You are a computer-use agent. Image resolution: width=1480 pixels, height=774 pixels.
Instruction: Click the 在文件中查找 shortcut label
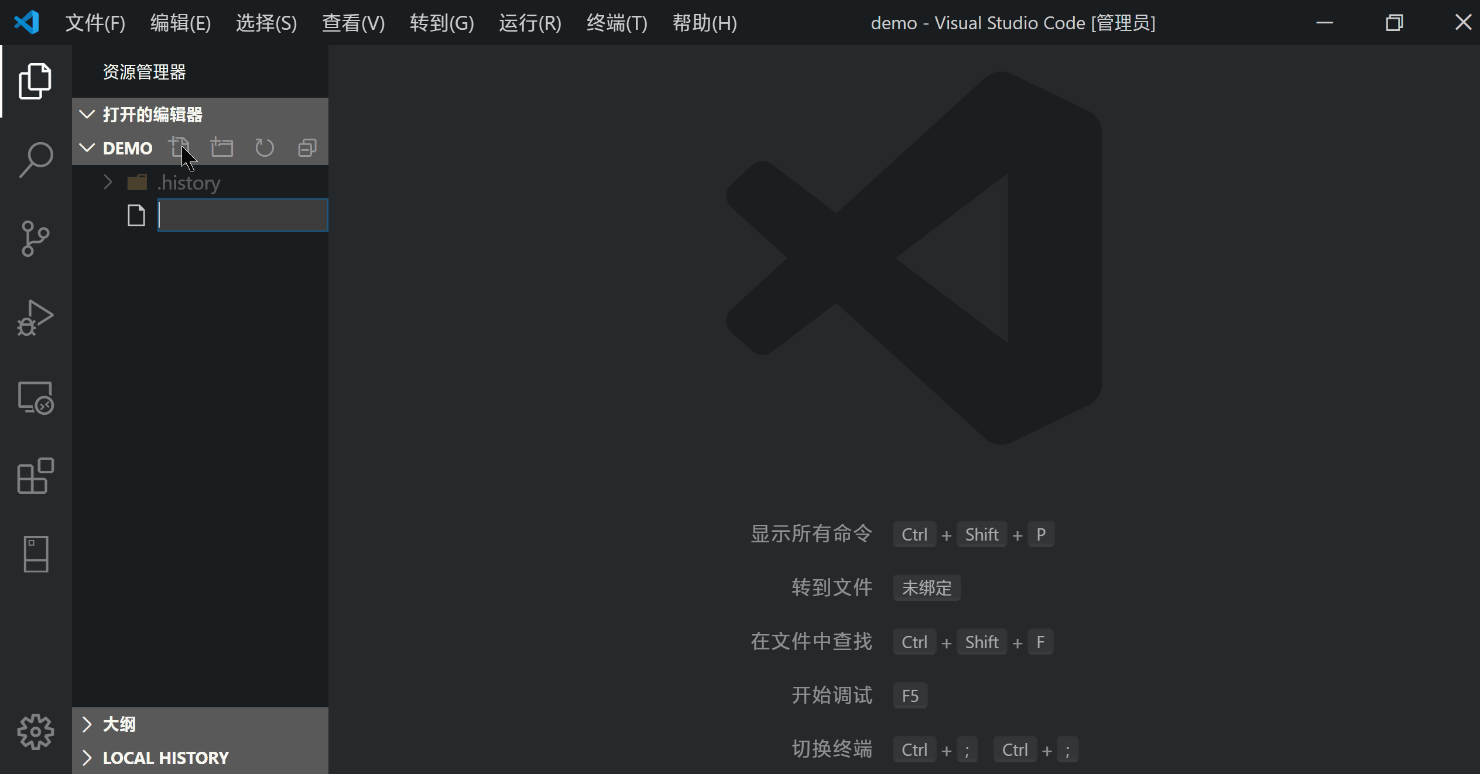click(x=811, y=642)
